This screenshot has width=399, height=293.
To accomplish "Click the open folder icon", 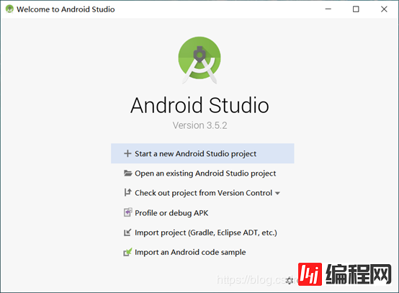I will 127,173.
